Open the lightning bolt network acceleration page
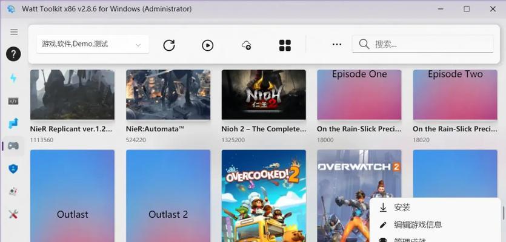 coord(13,78)
